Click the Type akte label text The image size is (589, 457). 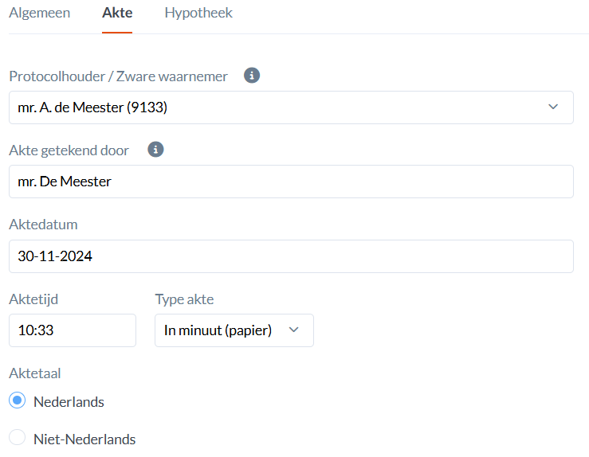pyautogui.click(x=184, y=299)
